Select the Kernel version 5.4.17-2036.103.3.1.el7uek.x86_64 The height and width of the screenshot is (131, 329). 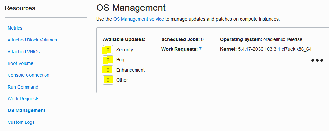click(x=275, y=49)
